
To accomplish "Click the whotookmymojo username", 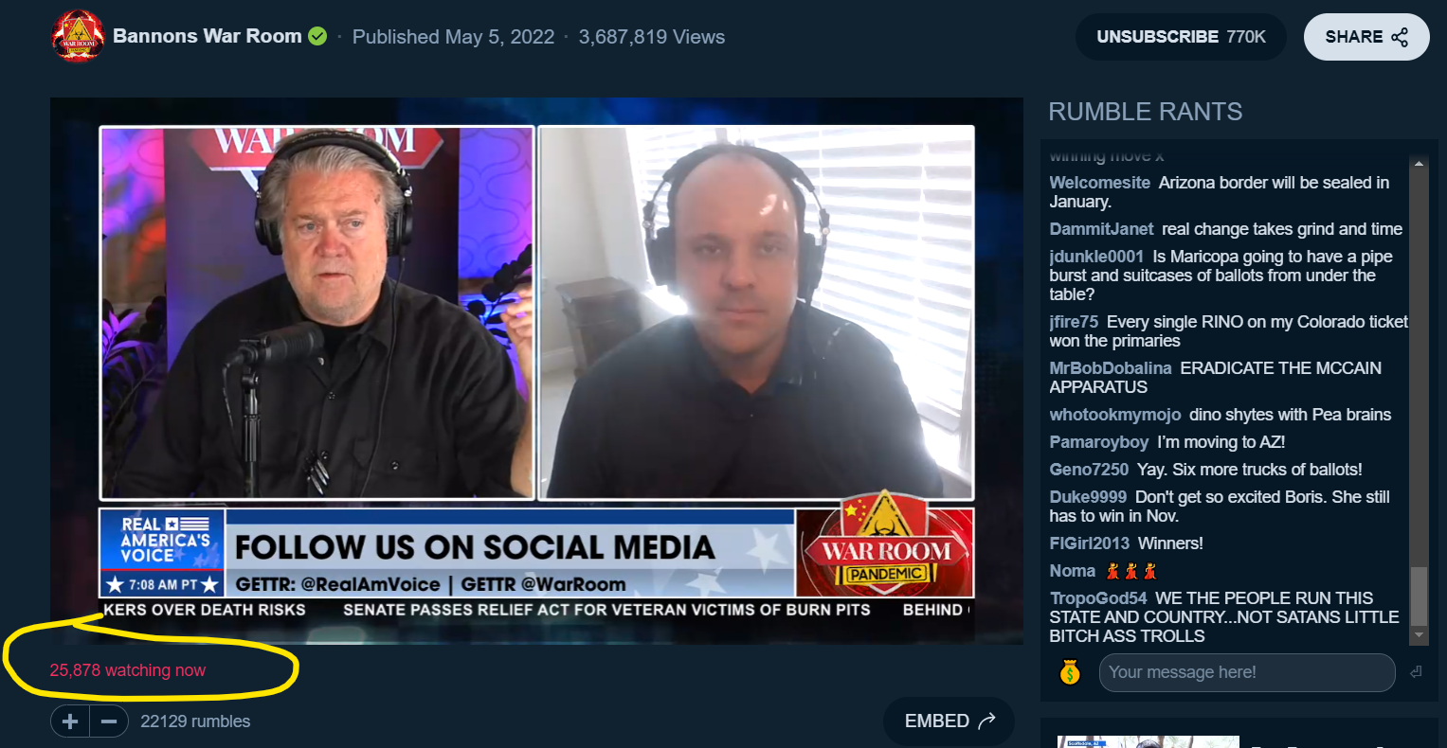I will pyautogui.click(x=1115, y=415).
